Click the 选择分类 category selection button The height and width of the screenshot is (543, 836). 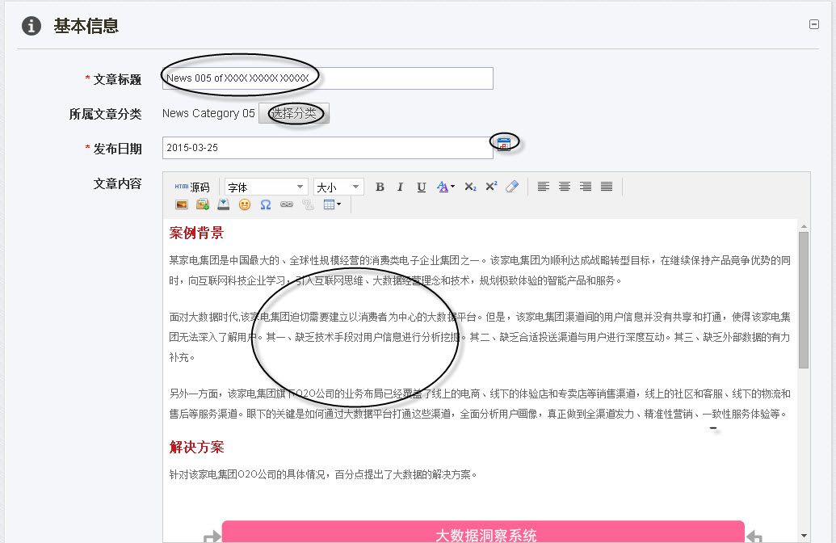292,113
